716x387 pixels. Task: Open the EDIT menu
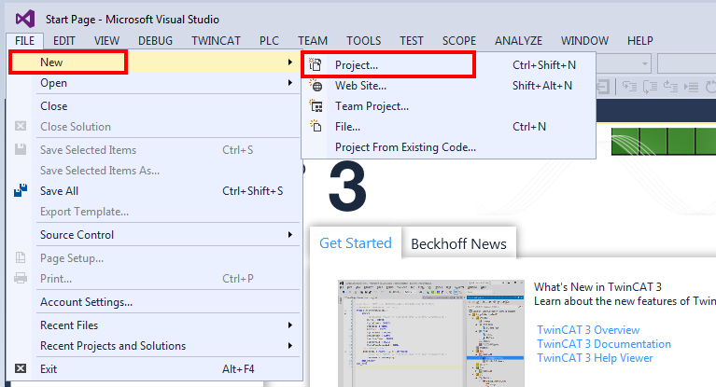63,41
